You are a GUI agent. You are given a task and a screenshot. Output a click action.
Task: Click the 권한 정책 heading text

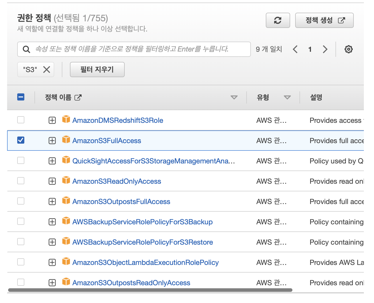pyautogui.click(x=34, y=18)
